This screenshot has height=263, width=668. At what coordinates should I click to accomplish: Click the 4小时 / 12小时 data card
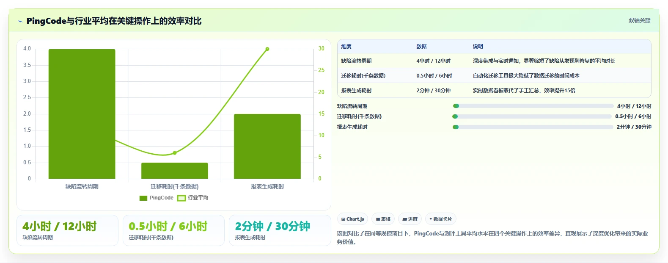(67, 230)
